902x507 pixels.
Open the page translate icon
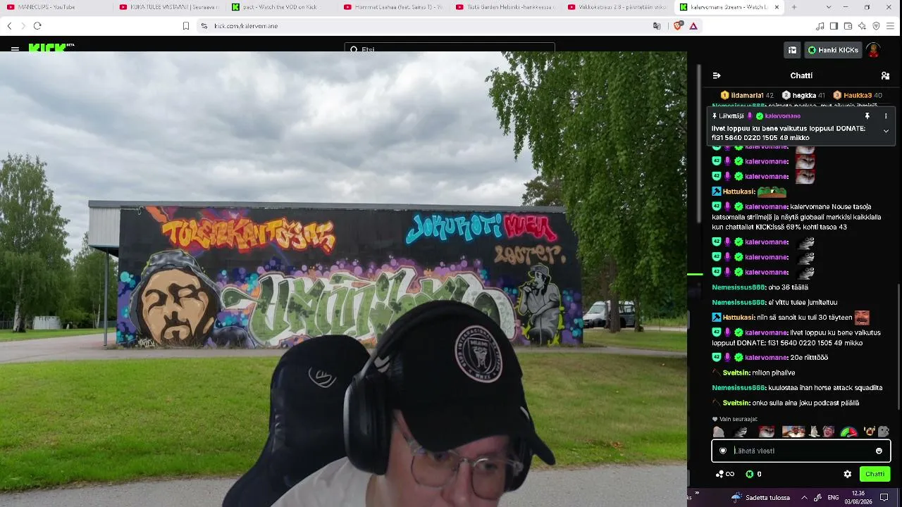(657, 26)
